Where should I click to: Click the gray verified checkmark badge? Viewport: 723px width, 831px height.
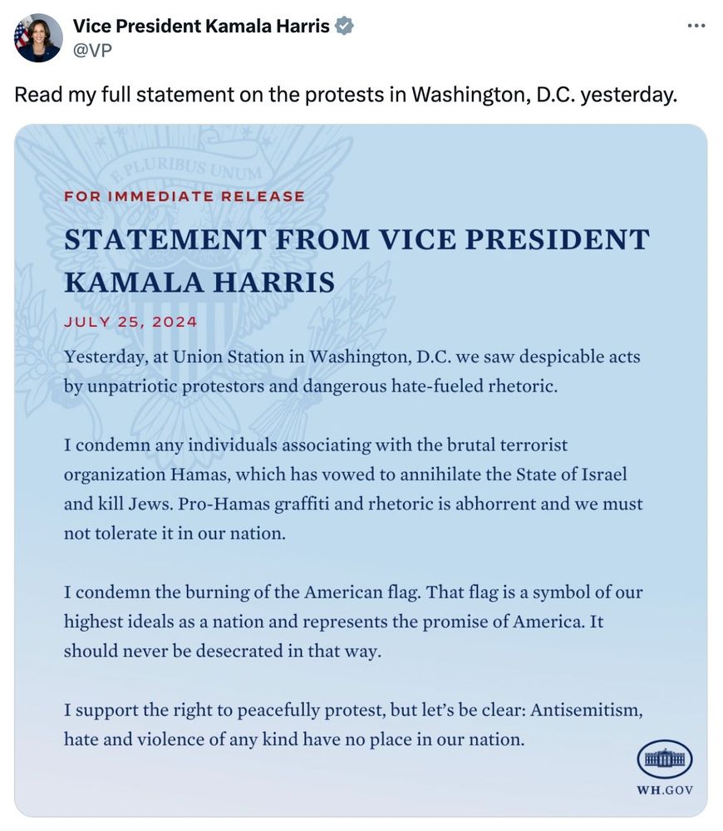pos(345,26)
